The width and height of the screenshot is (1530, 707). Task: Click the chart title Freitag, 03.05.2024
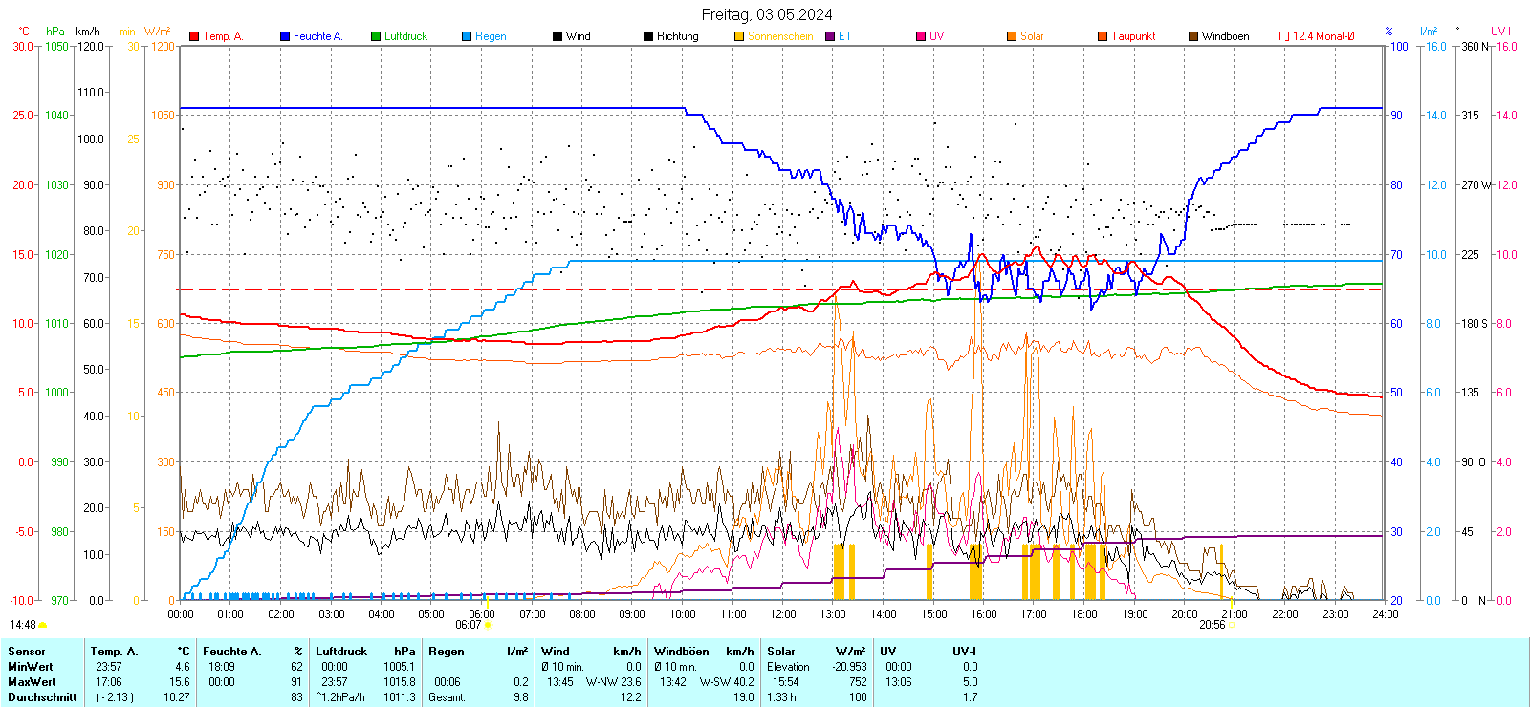pos(766,14)
